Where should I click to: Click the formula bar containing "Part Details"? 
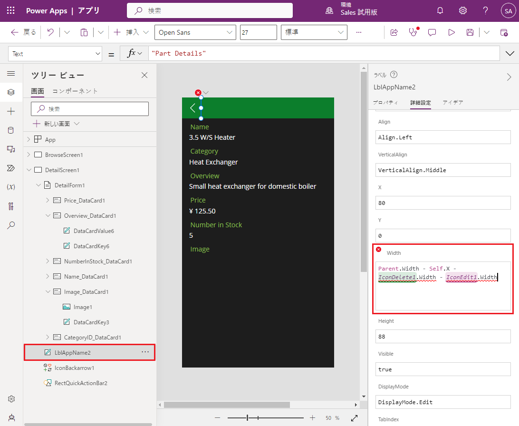(x=324, y=53)
